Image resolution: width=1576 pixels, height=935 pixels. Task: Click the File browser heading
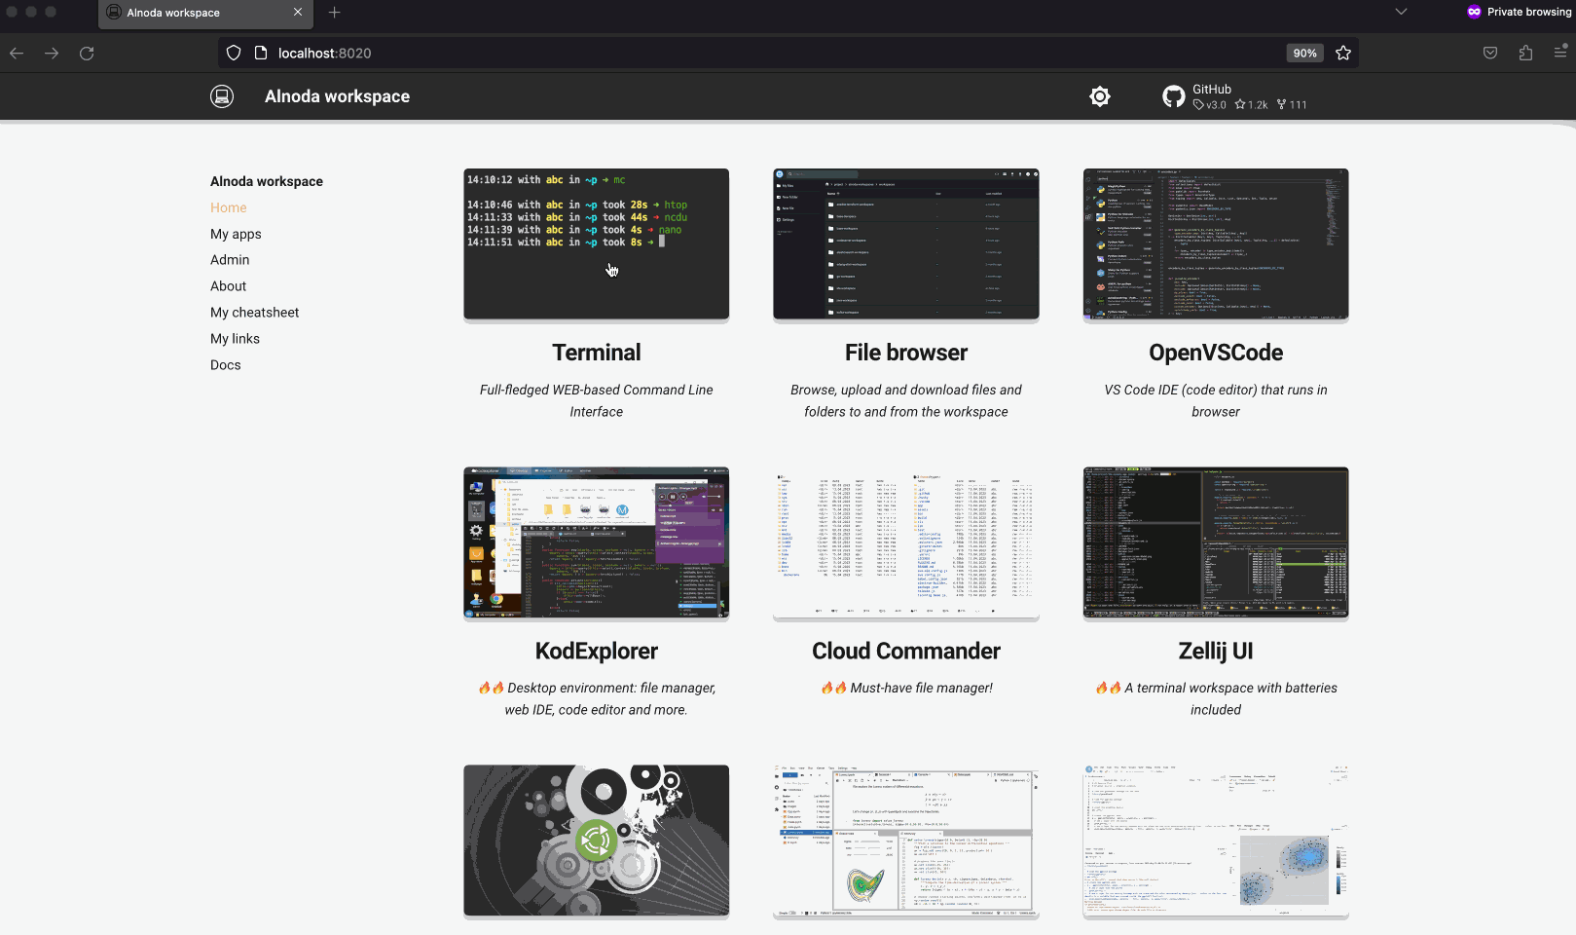[906, 353]
